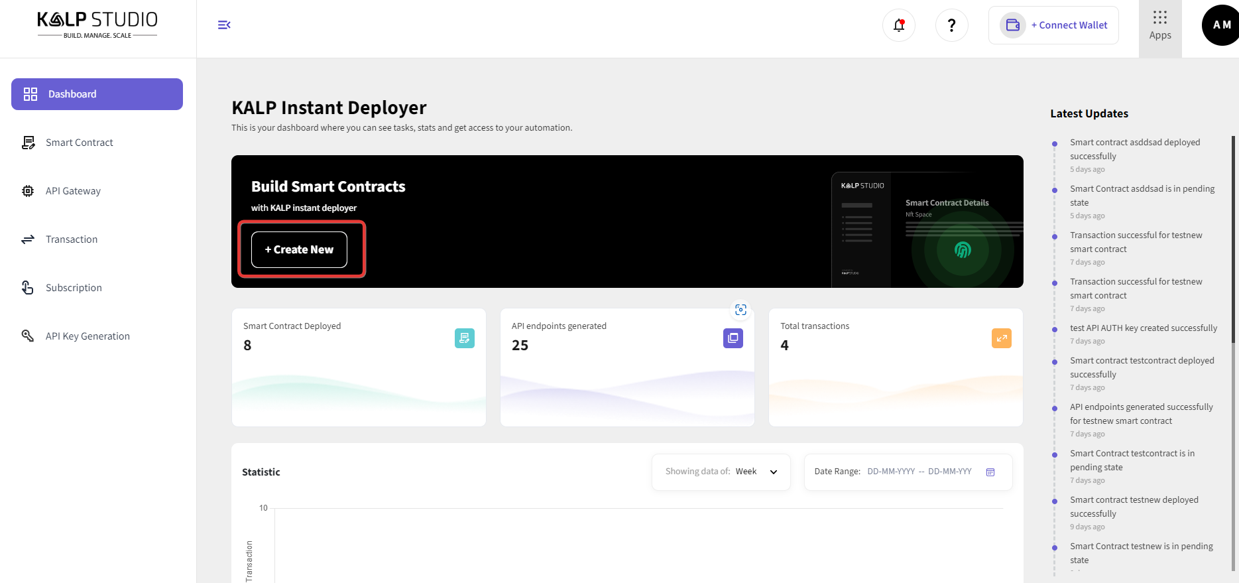This screenshot has width=1239, height=583.
Task: Navigate to Transaction page
Action: 72,239
